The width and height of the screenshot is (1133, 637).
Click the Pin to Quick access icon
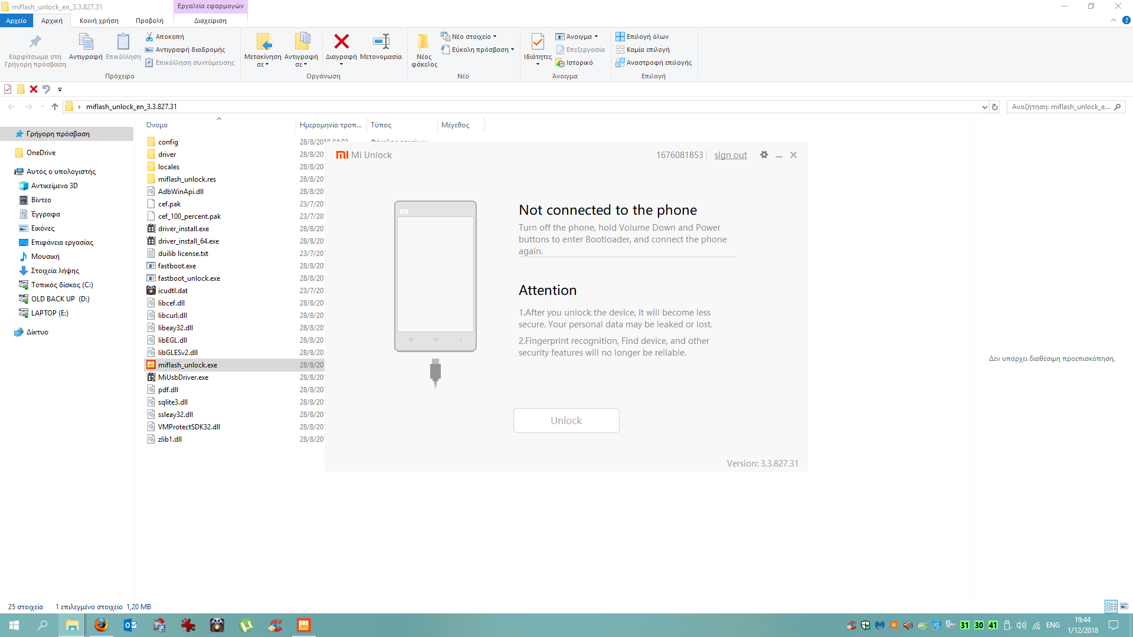pos(35,42)
